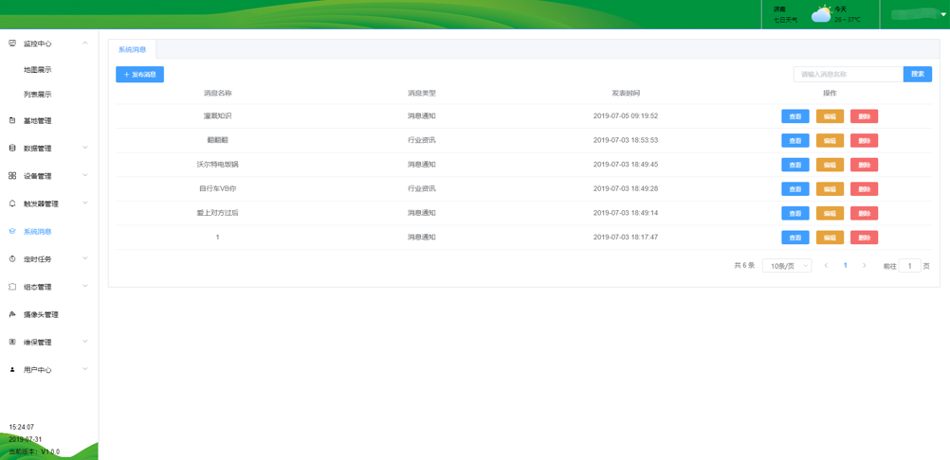Click 搜索 to search messages
Screen dimensions: 950x460
[917, 74]
